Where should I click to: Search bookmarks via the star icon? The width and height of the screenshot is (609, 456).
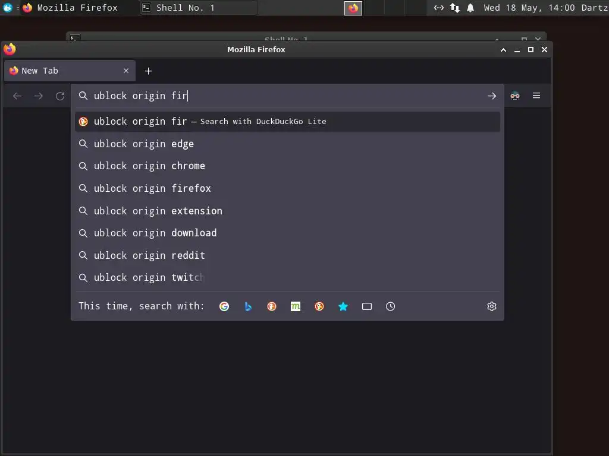[343, 306]
